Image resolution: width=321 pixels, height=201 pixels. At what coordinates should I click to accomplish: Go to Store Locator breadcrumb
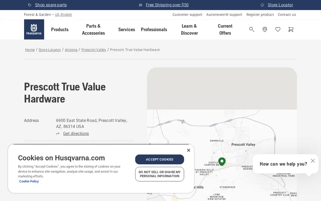50,50
